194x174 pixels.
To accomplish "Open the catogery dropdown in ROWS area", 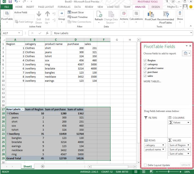I will point(163,145).
